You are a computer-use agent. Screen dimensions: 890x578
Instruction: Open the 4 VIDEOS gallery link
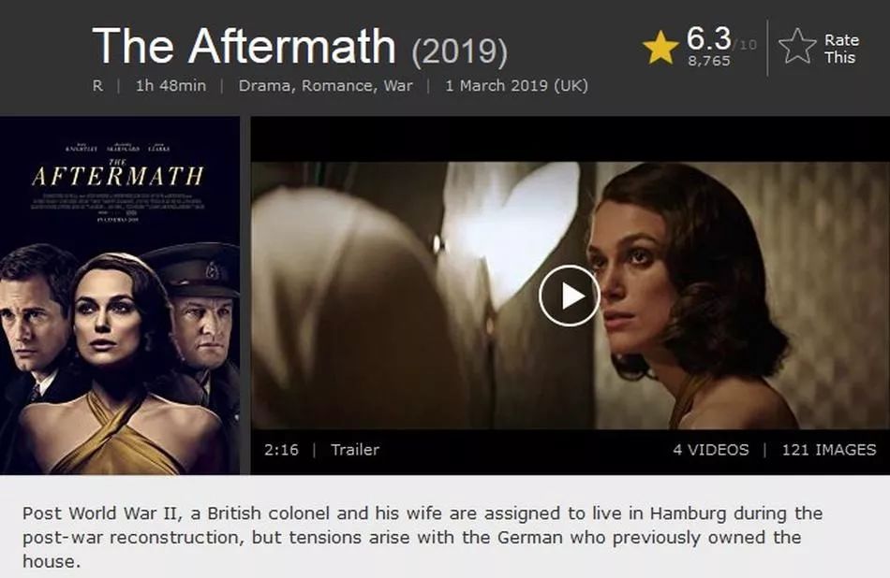pos(711,450)
